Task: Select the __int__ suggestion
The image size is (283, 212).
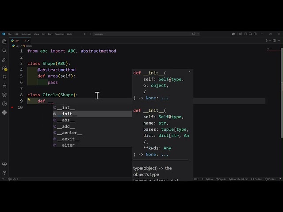Action: 92,108
